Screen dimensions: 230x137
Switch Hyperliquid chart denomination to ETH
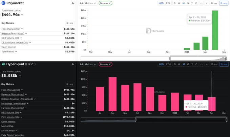click(x=168, y=64)
